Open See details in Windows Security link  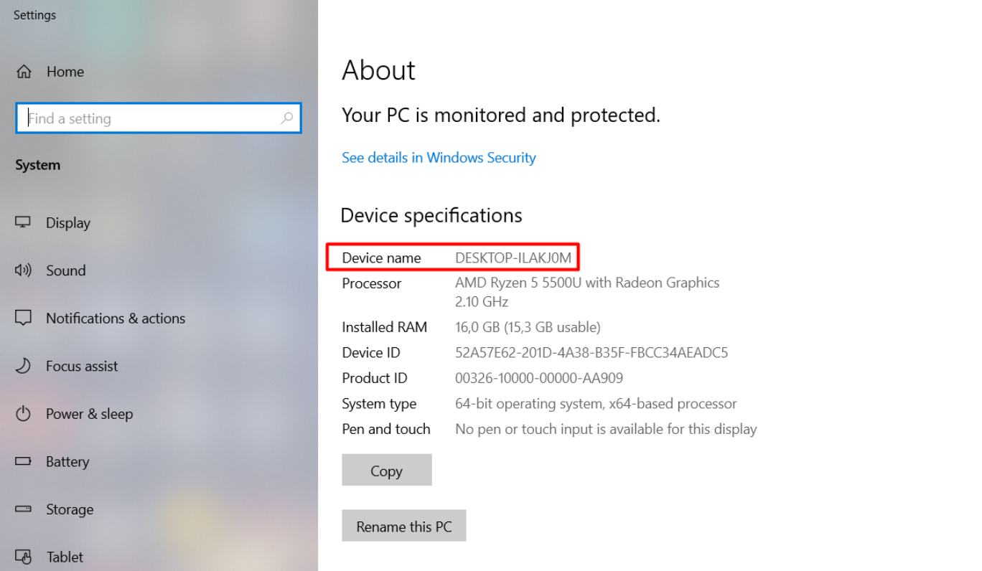click(x=439, y=158)
